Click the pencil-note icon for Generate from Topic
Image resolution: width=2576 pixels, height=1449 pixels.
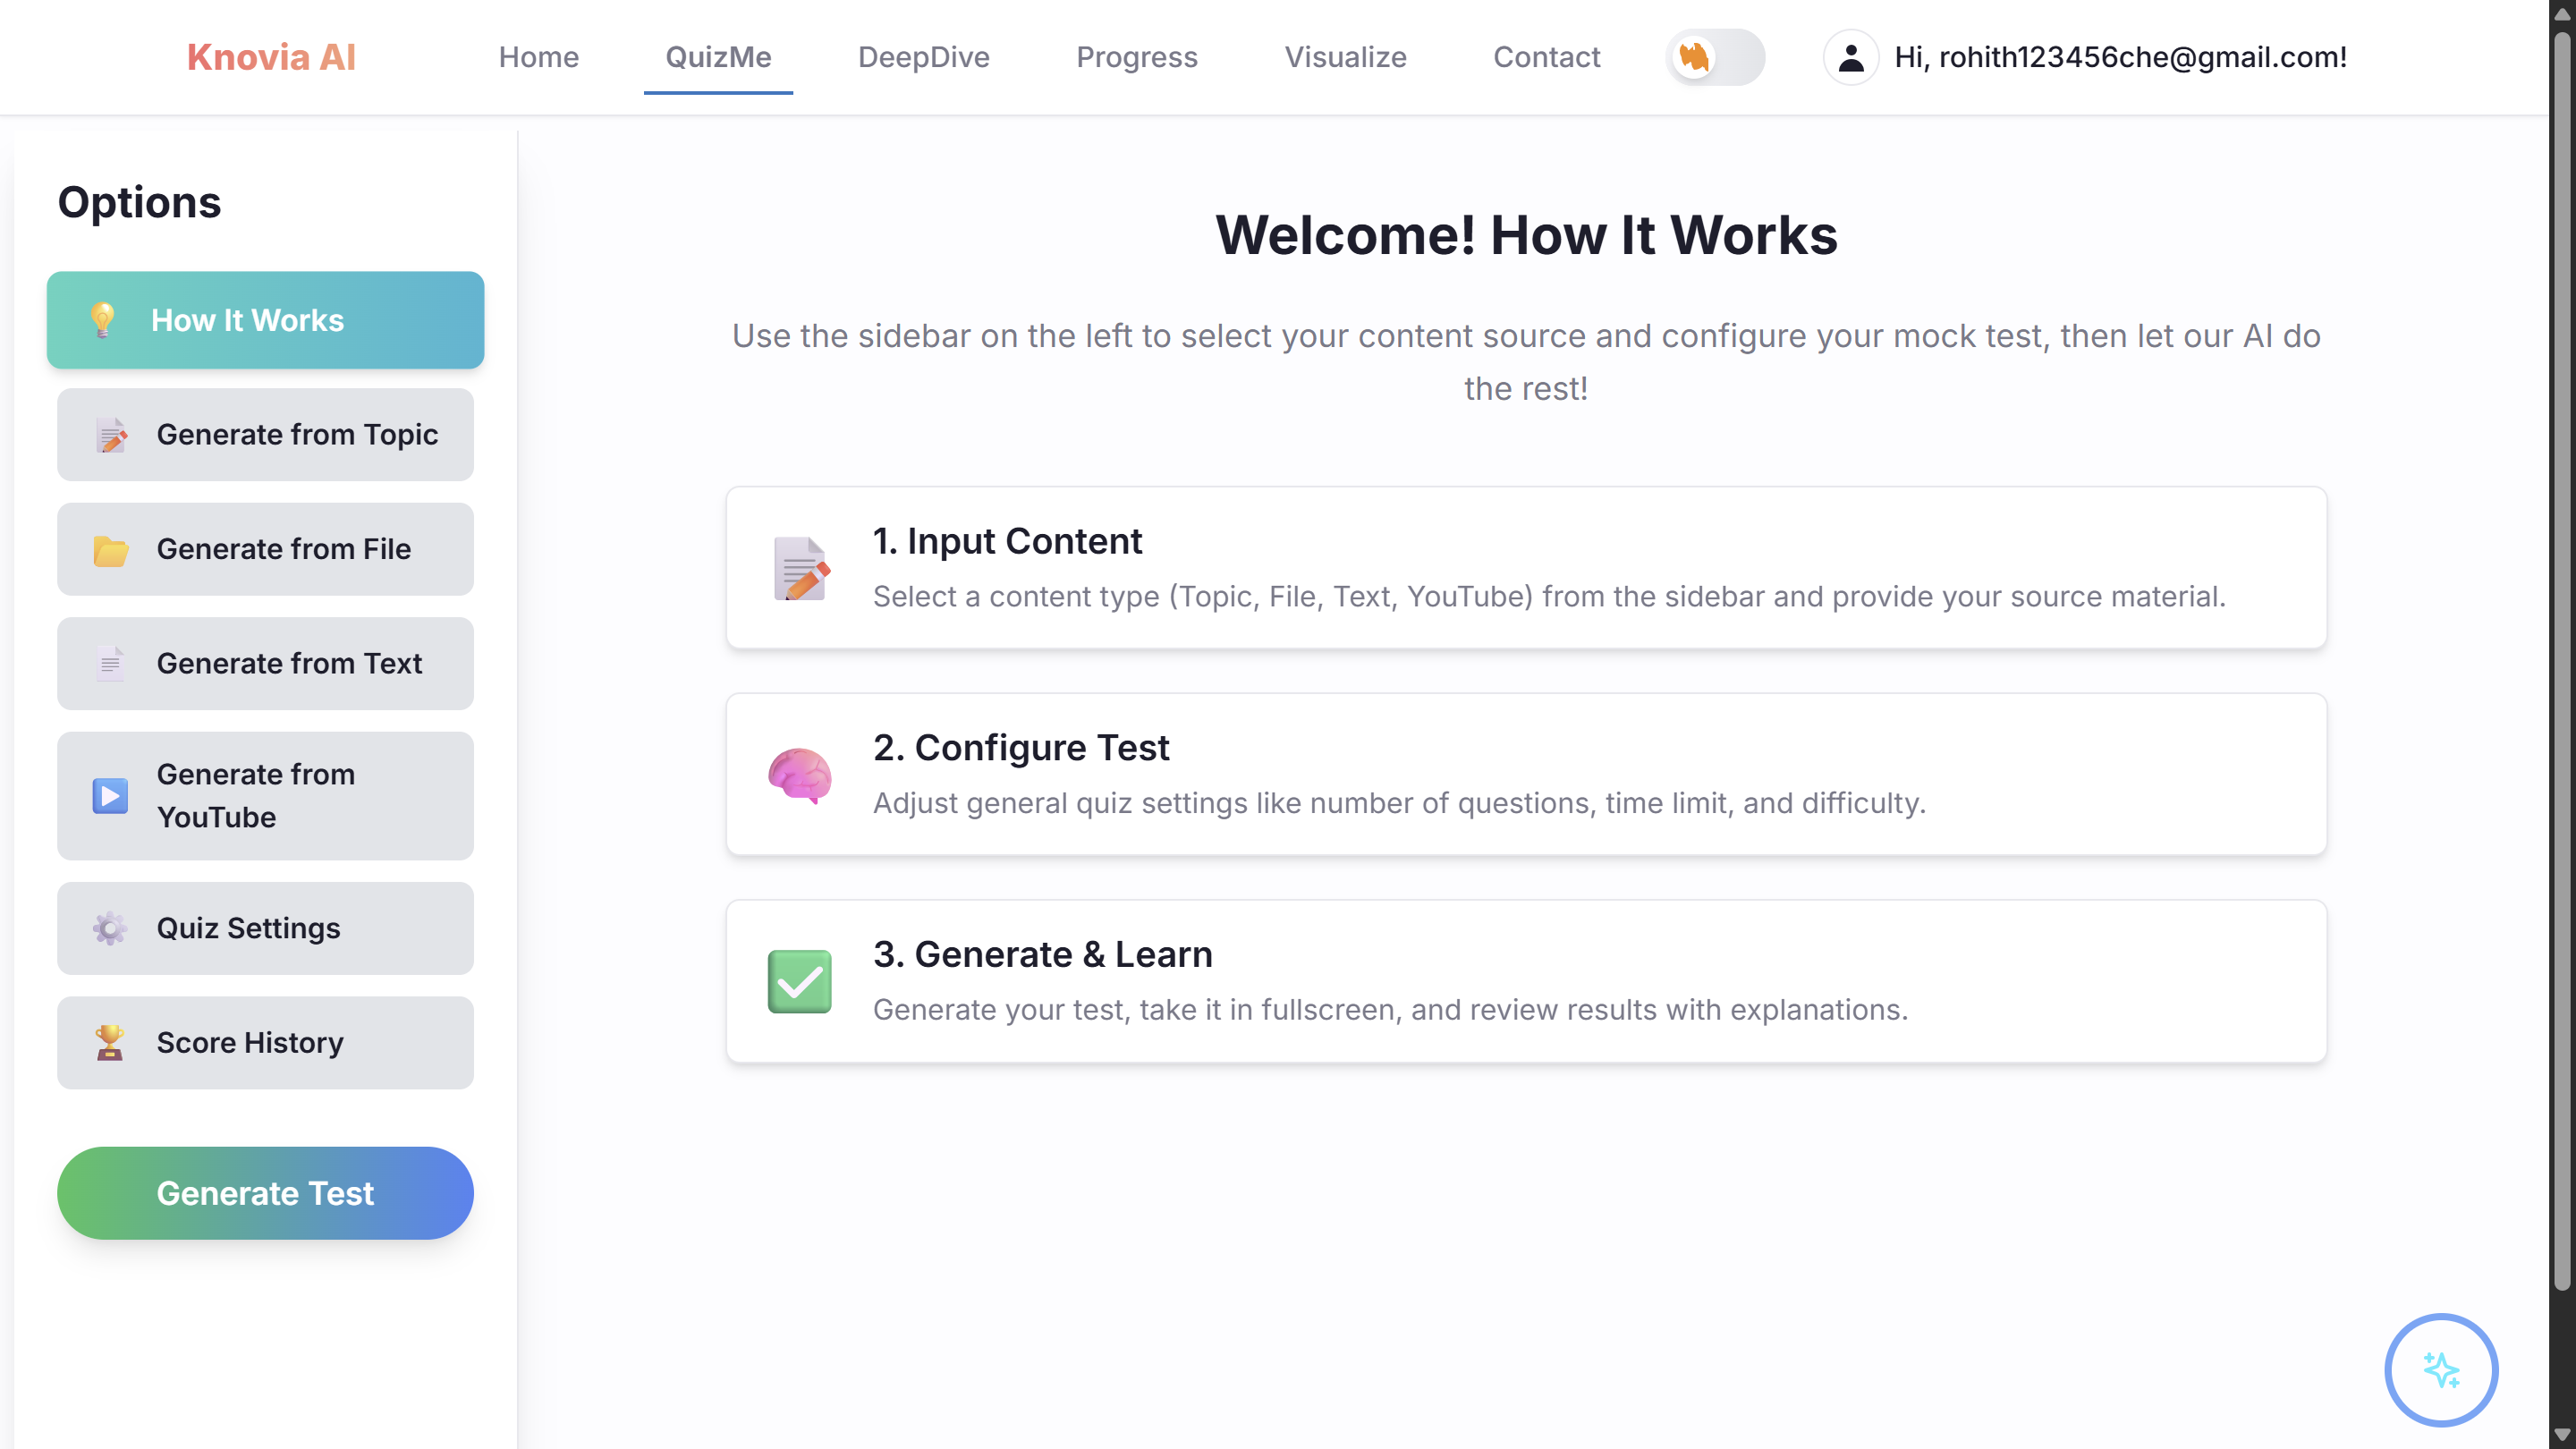(x=111, y=435)
